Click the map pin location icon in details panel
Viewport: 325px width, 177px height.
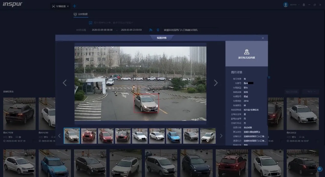(247, 52)
